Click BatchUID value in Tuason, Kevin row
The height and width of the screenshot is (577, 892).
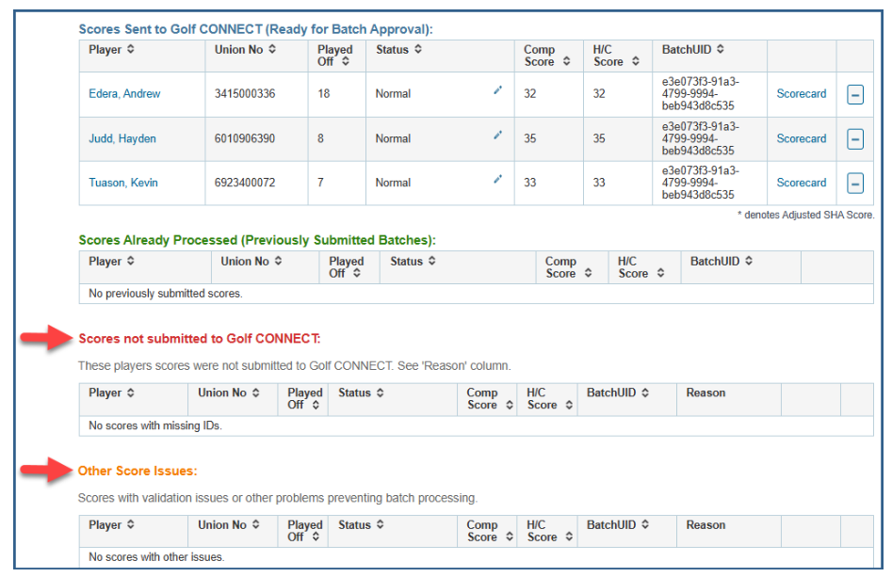(x=700, y=183)
